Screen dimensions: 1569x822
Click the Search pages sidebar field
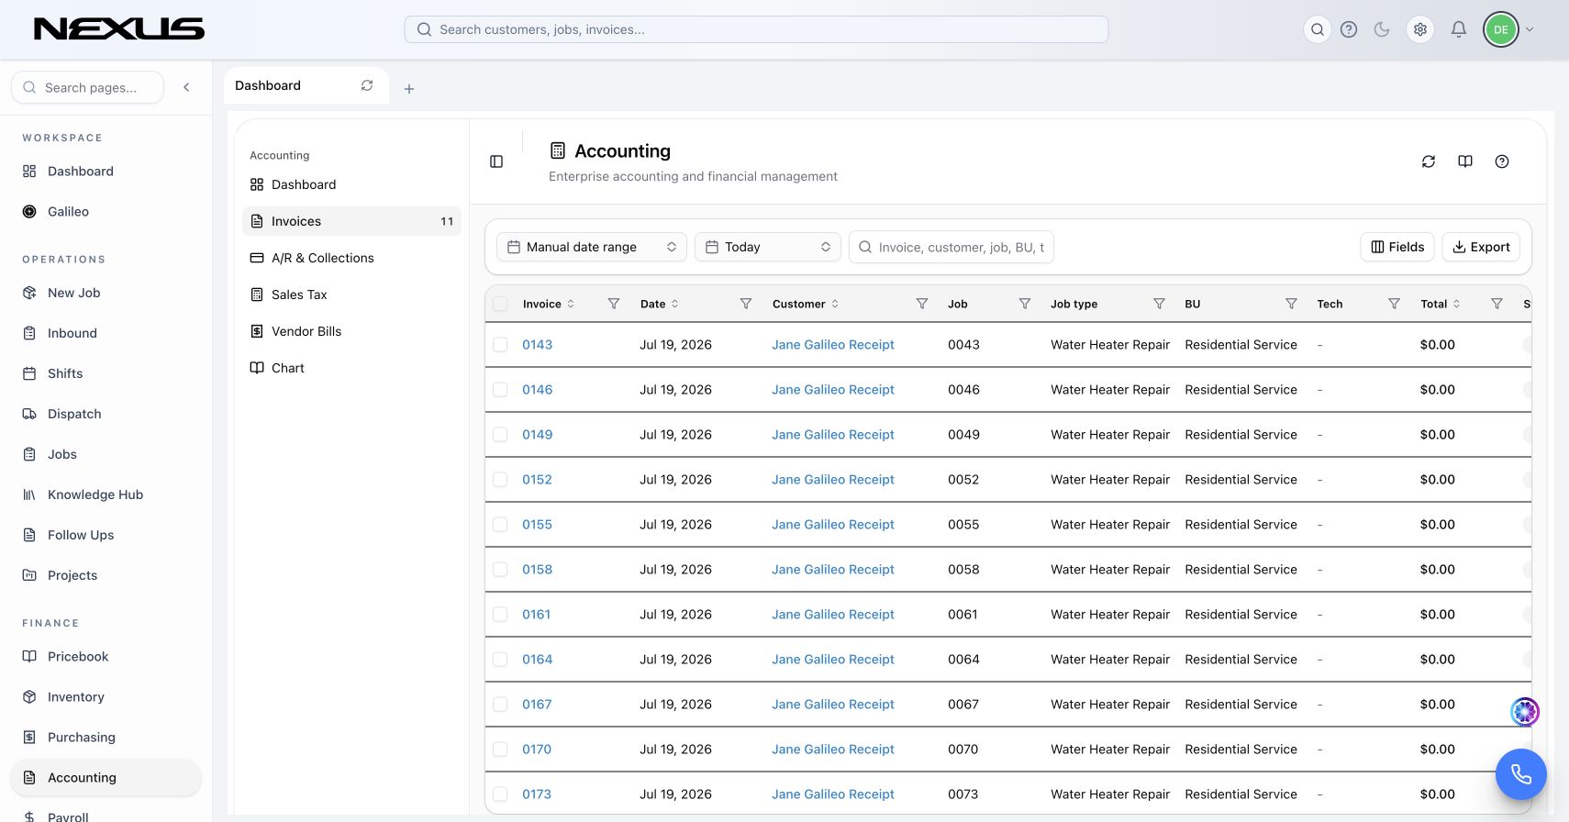(x=88, y=87)
